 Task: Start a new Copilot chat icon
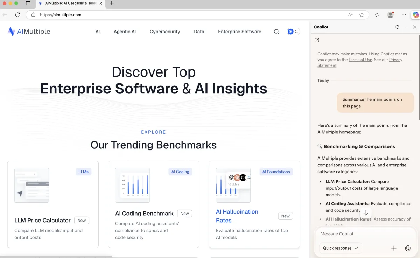point(317,40)
